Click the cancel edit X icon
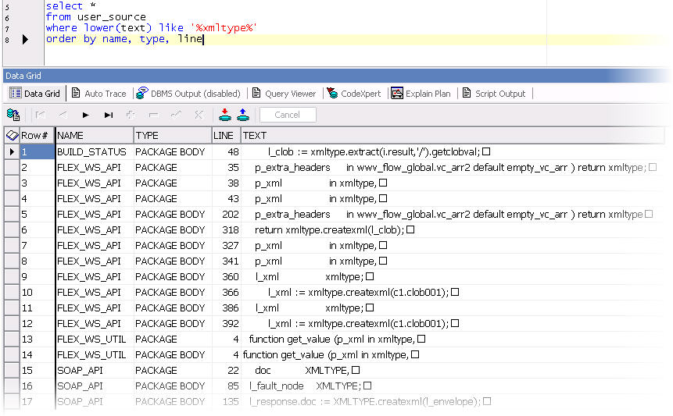This screenshot has height=416, width=673. pyautogui.click(x=199, y=115)
